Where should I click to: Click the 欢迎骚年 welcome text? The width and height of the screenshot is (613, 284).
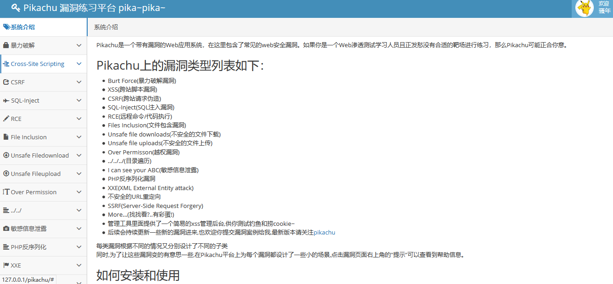point(604,7)
